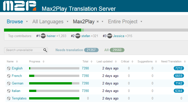Image resolution: width=188 pixels, height=106 pixels.
Task: Click the Italian progress bar
Action: pos(54,91)
